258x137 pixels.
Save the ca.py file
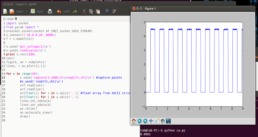tap(37, 11)
